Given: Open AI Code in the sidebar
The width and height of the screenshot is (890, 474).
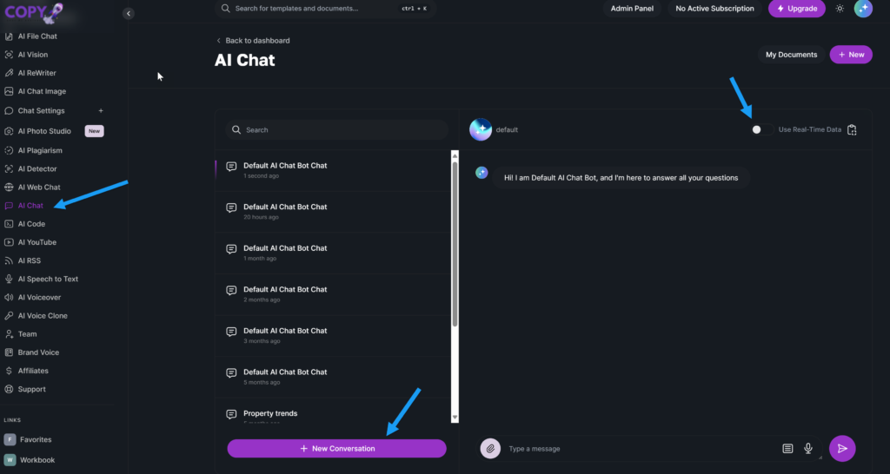Looking at the screenshot, I should [31, 224].
